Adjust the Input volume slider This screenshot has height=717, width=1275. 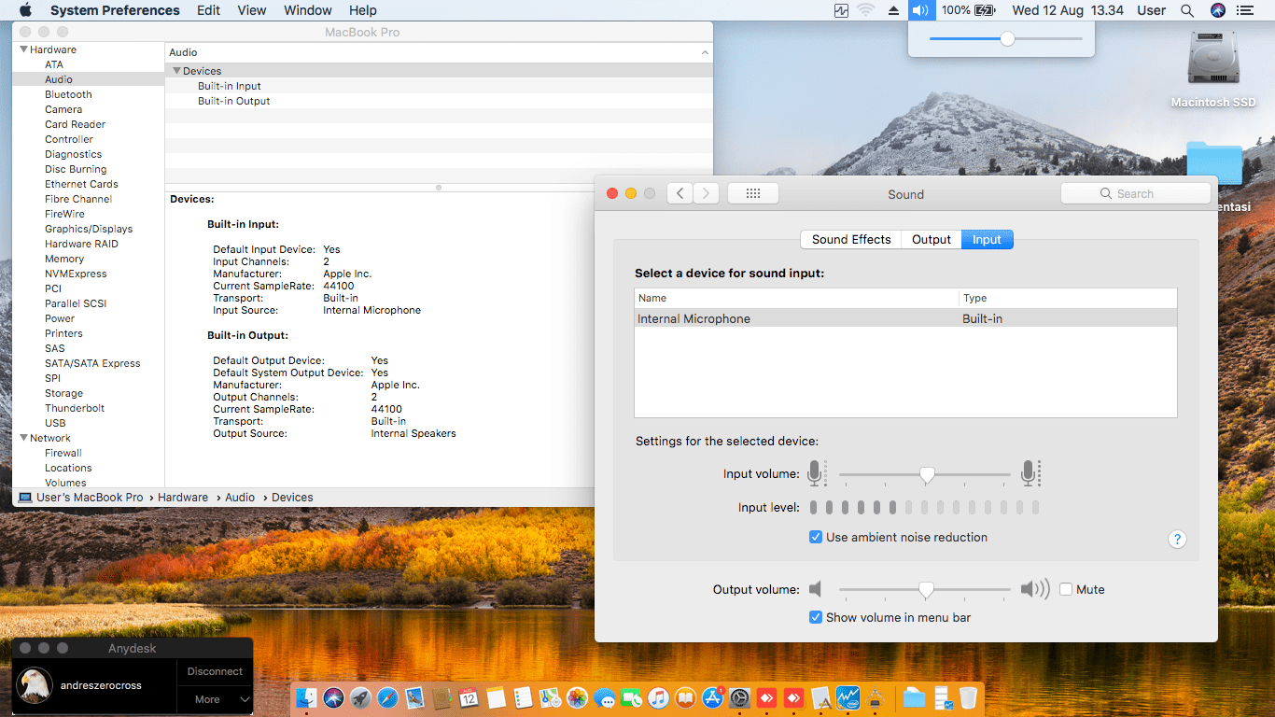tap(927, 475)
